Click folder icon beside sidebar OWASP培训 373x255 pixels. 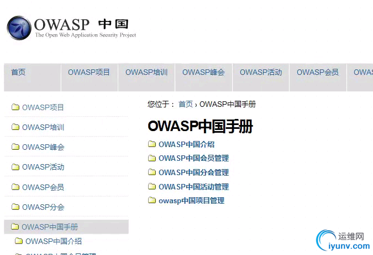(x=15, y=127)
